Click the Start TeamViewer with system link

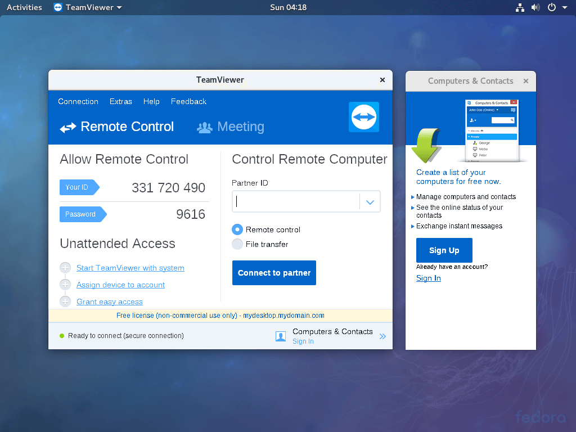(x=130, y=268)
